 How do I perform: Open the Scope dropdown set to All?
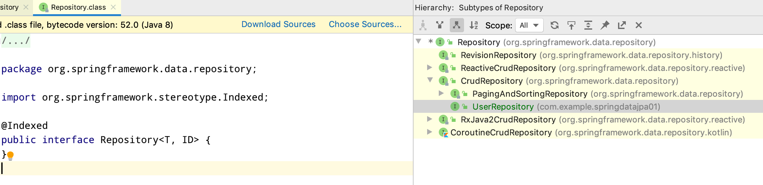click(x=529, y=25)
